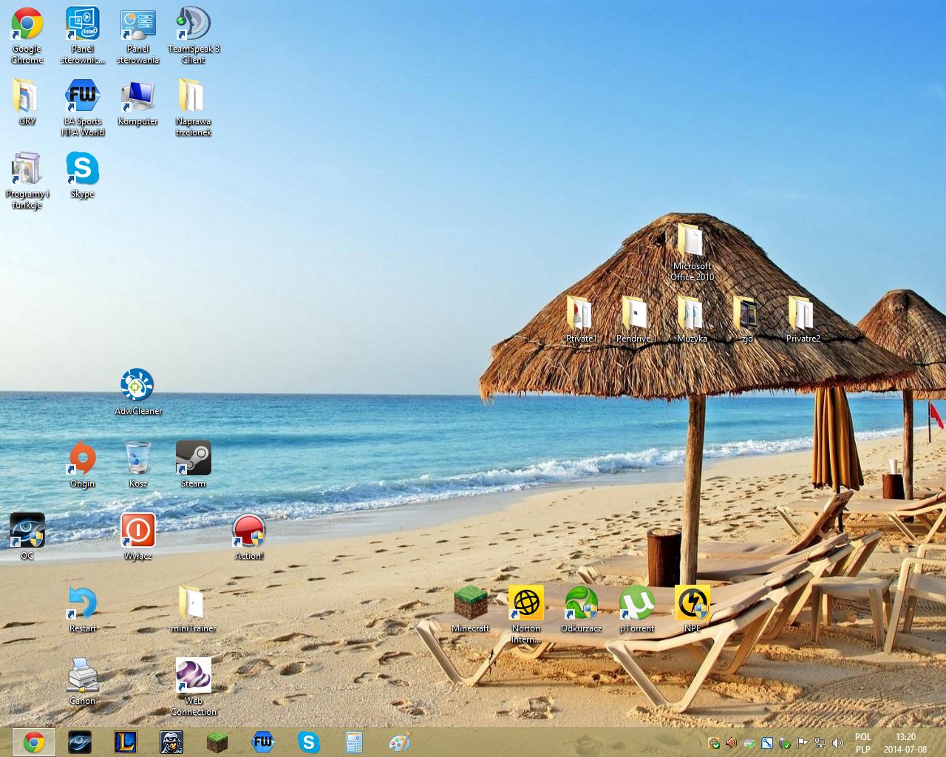
Task: Switch to Chrome in the taskbar
Action: [x=34, y=742]
